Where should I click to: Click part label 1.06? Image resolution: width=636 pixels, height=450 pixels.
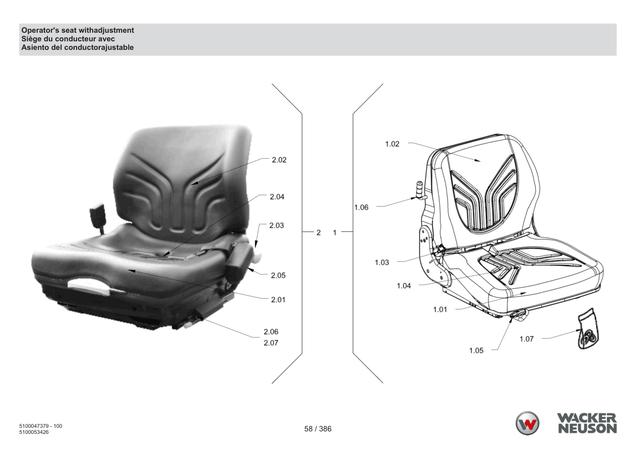tap(361, 207)
